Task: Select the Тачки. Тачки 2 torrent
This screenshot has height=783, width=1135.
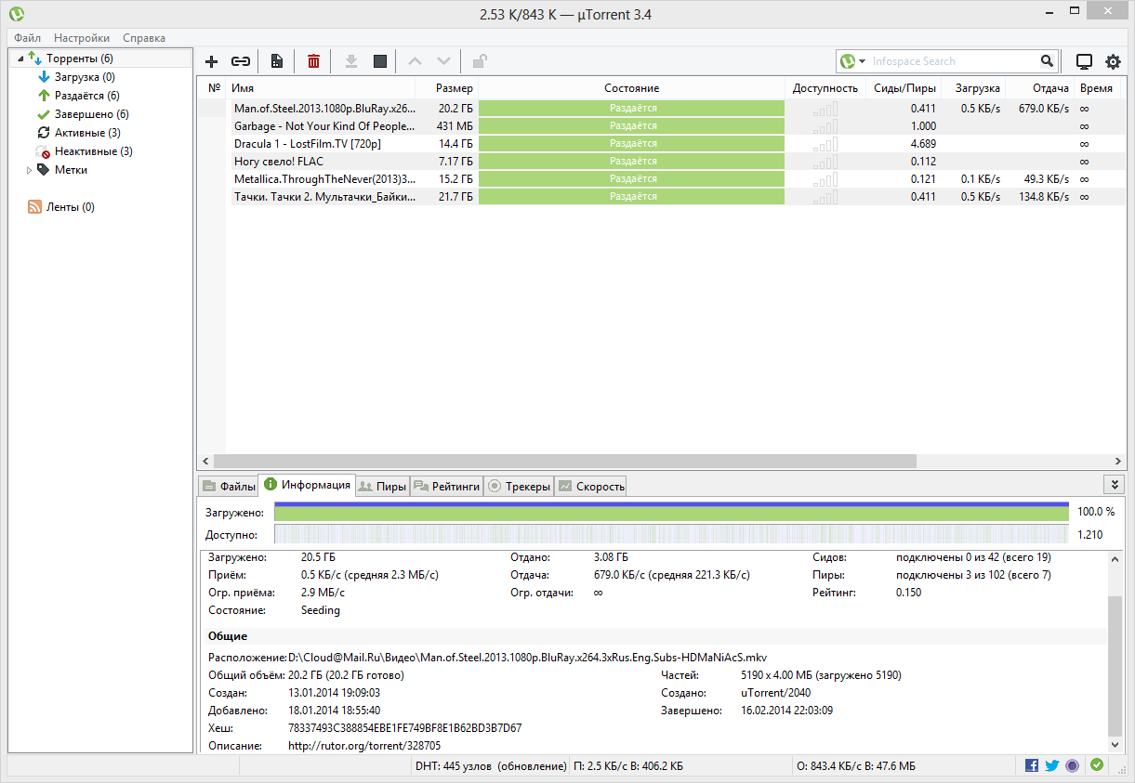Action: [661, 197]
